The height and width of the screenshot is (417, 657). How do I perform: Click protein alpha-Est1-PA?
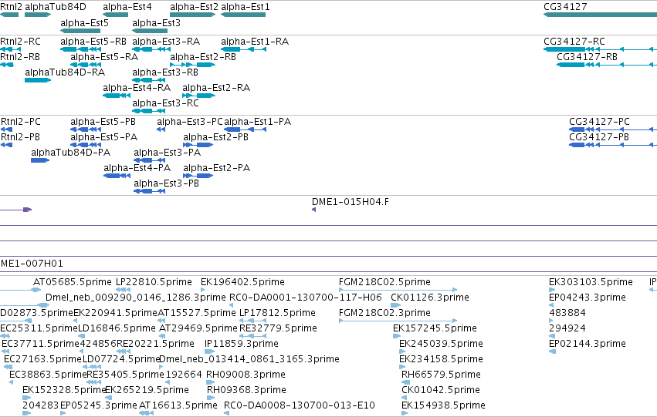[x=258, y=122]
